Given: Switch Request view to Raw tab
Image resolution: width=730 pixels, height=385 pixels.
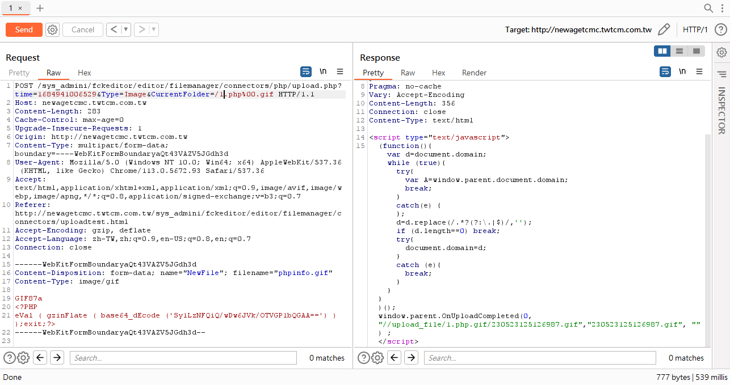Looking at the screenshot, I should click(54, 73).
